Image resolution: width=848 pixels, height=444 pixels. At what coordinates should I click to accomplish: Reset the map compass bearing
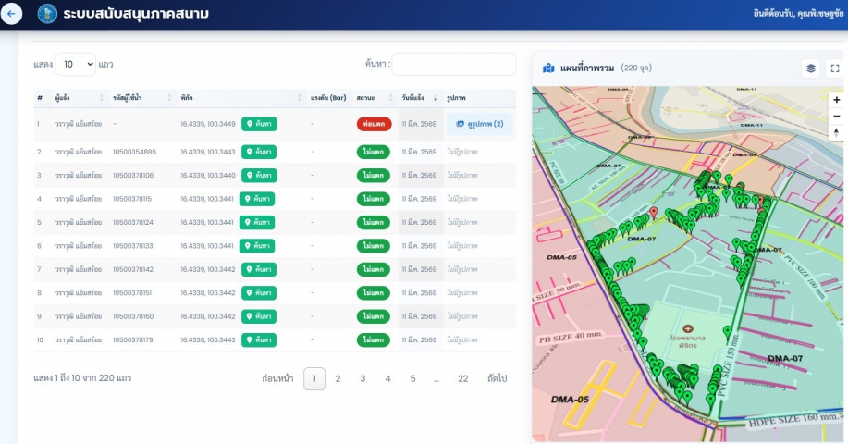pyautogui.click(x=836, y=132)
